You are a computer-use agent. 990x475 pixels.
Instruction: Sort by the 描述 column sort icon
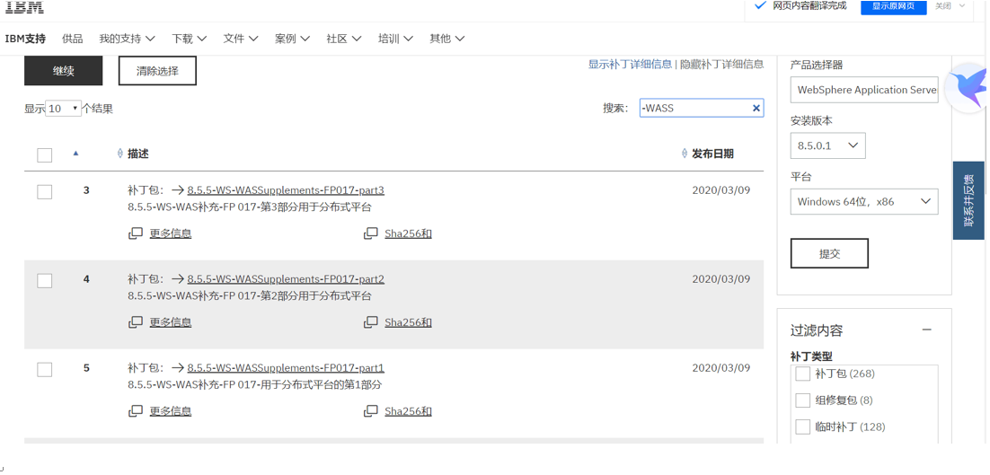pyautogui.click(x=120, y=154)
